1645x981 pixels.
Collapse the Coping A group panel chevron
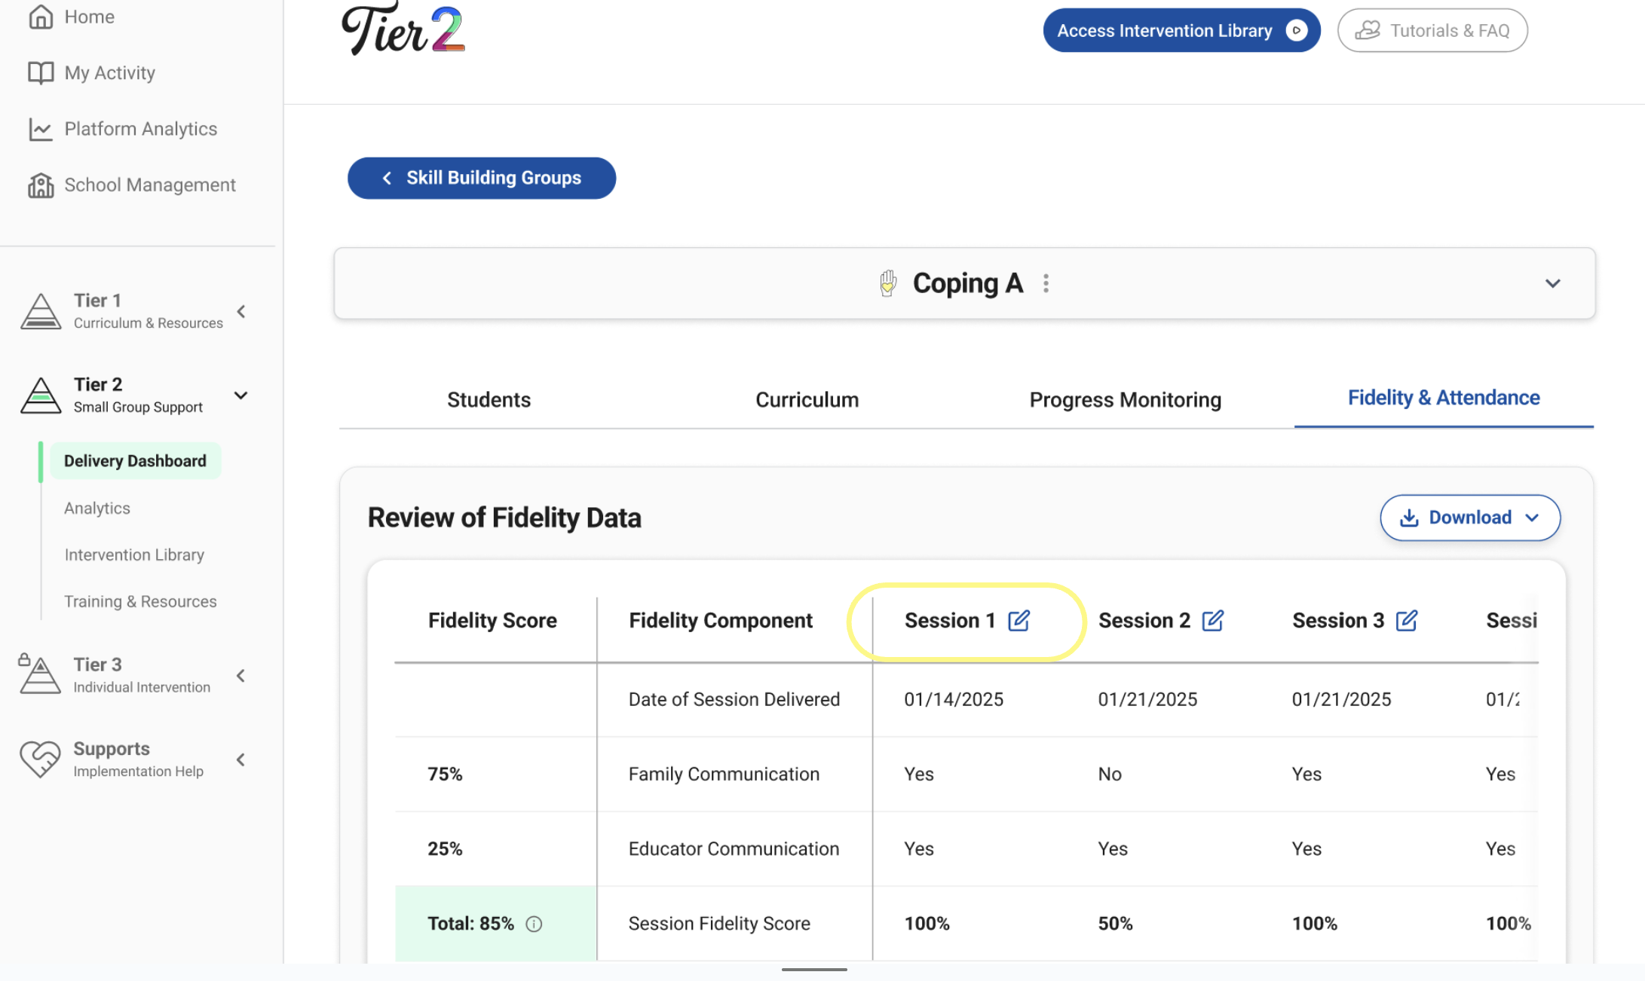click(x=1552, y=283)
